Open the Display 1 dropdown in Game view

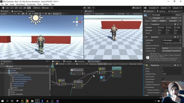coord(89,14)
